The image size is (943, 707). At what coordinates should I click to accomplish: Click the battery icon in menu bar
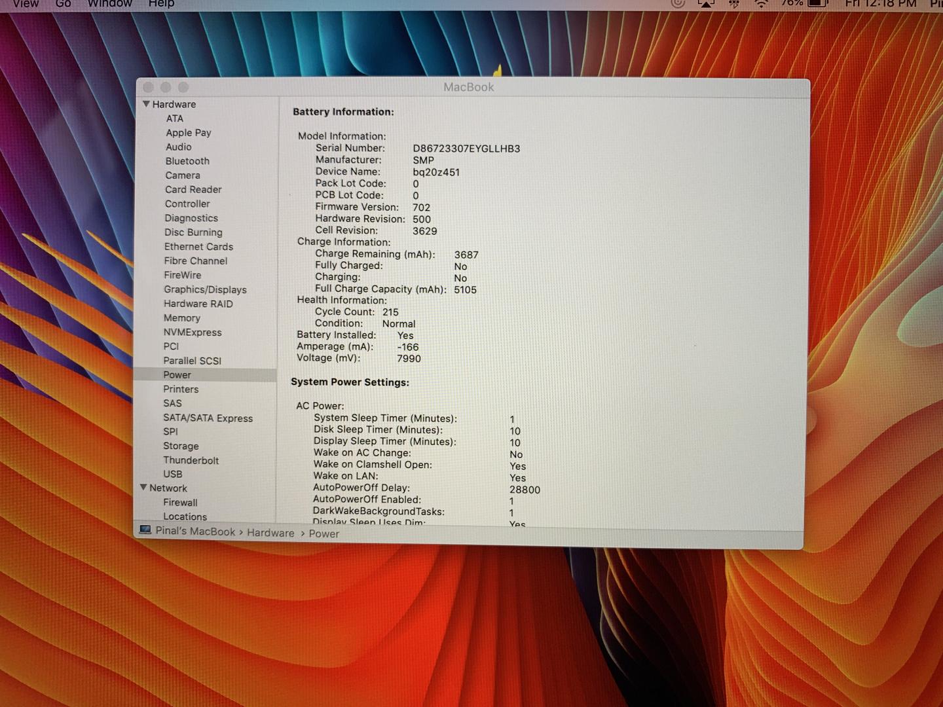point(818,3)
